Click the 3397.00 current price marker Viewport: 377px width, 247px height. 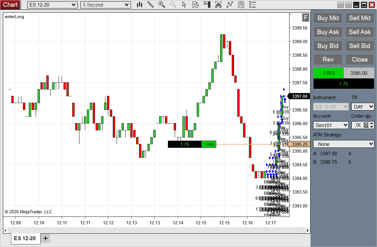pos(298,96)
